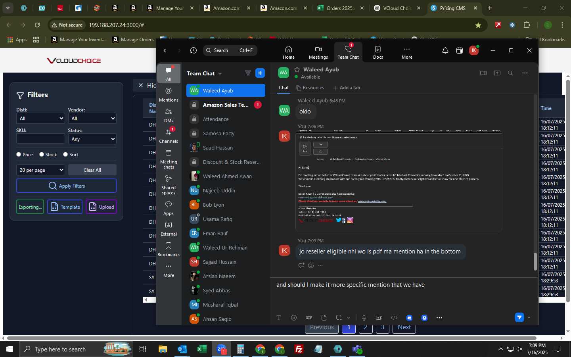Start video call with Waleed Ayub
Viewport: 571px width, 357px height.
pyautogui.click(x=483, y=73)
